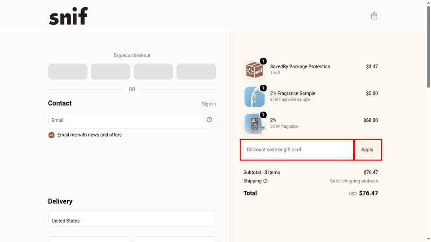Click the fourth express checkout button
The width and height of the screenshot is (431, 242).
tap(196, 72)
